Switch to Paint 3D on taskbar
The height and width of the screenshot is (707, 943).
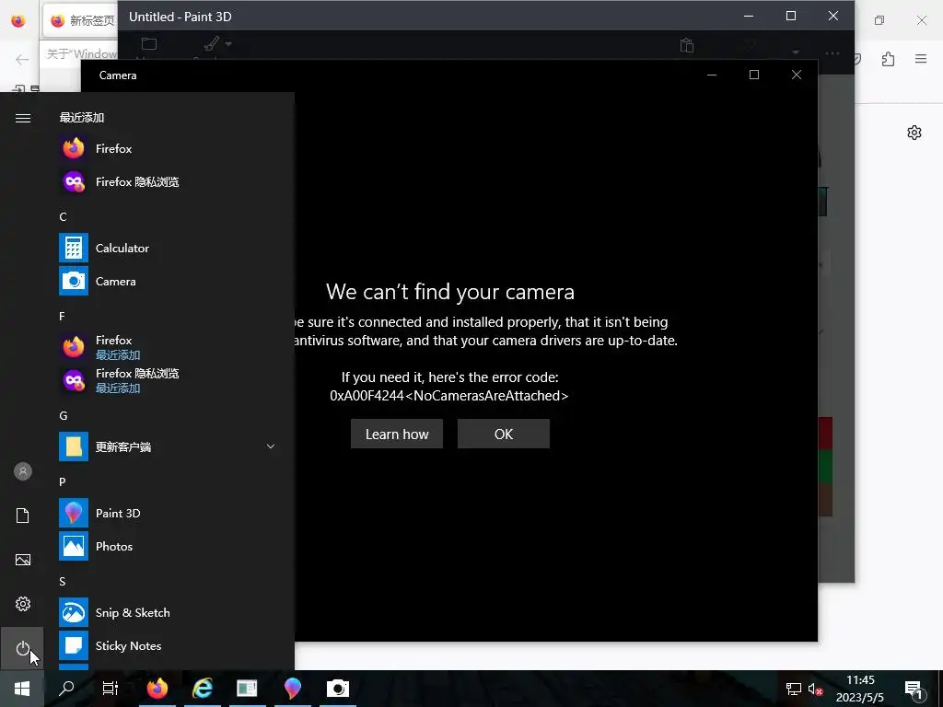(x=292, y=689)
